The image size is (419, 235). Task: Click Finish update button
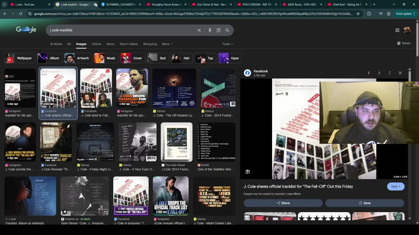pos(405,14)
